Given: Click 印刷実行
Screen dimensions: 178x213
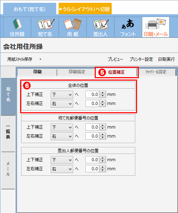Looking at the screenshot, I should click(x=167, y=59).
